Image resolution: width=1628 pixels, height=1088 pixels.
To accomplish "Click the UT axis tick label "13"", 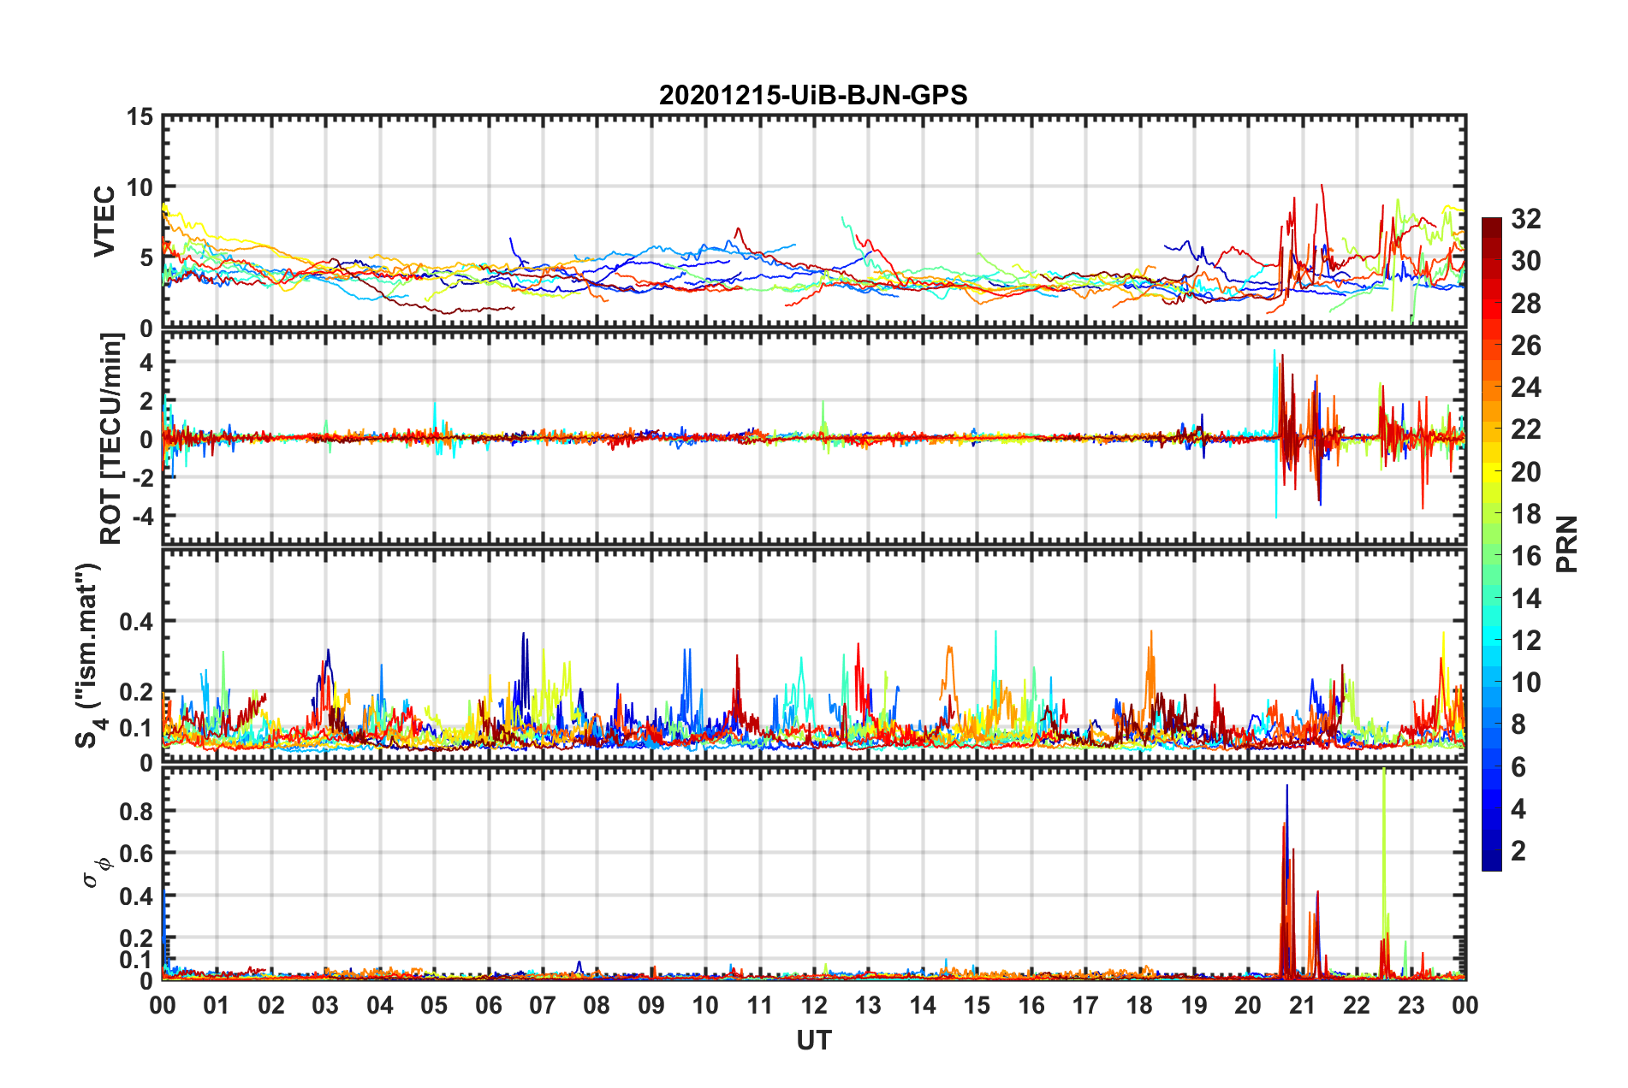I will [868, 1005].
